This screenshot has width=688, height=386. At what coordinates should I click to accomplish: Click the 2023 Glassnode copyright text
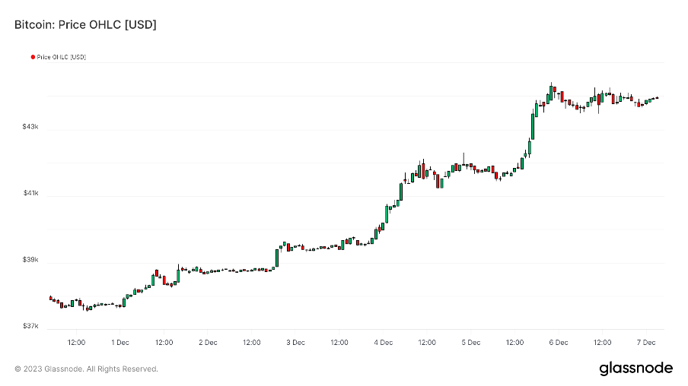click(x=86, y=369)
